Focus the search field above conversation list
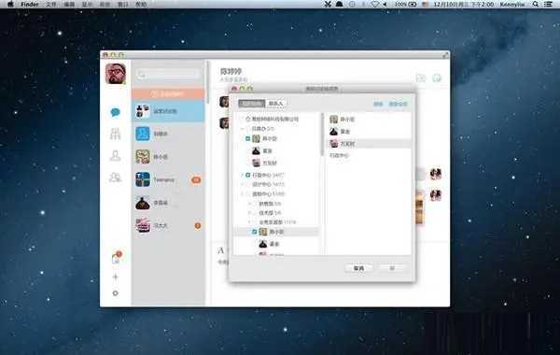The width and height of the screenshot is (560, 355). [x=168, y=75]
